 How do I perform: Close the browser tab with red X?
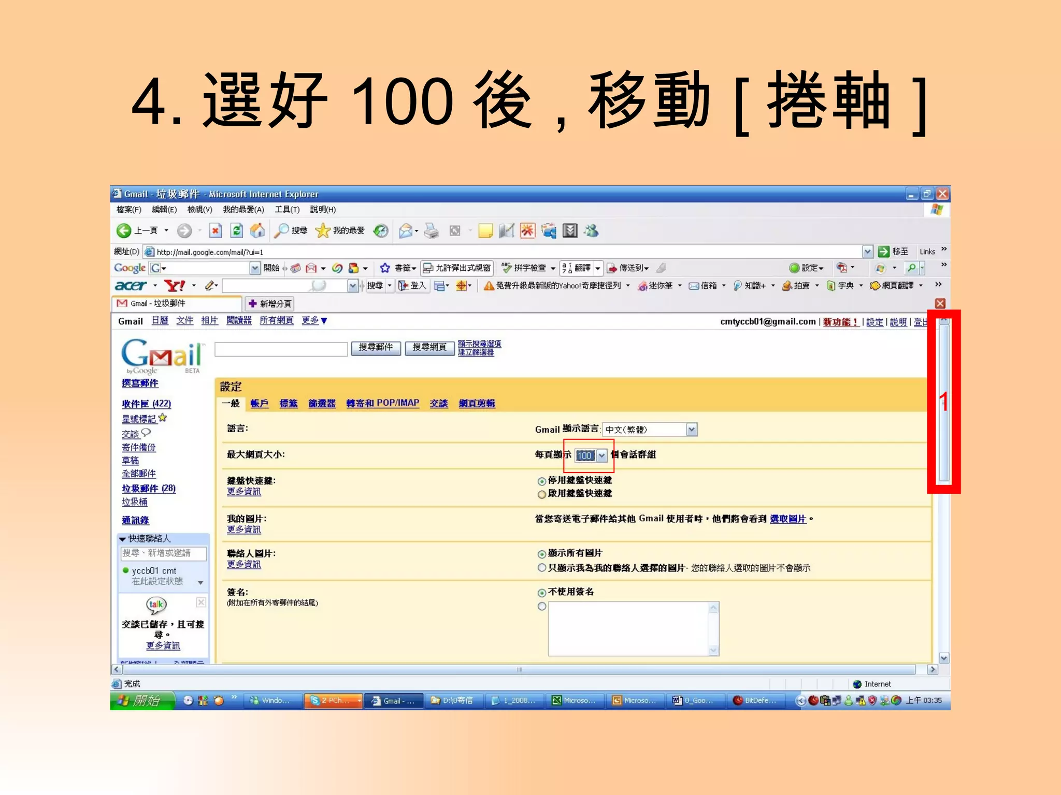click(x=940, y=303)
